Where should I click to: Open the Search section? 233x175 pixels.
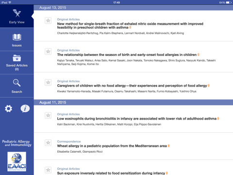click(17, 86)
